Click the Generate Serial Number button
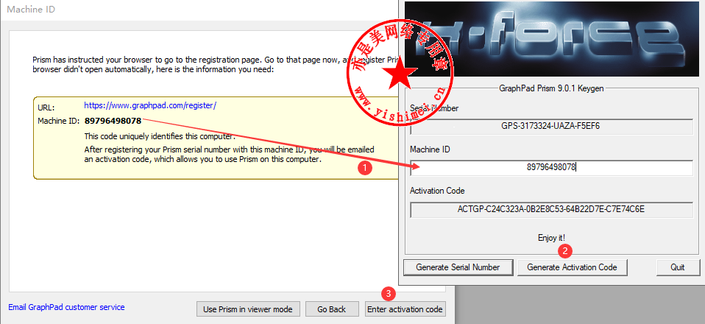The height and width of the screenshot is (324, 705). pos(458,267)
